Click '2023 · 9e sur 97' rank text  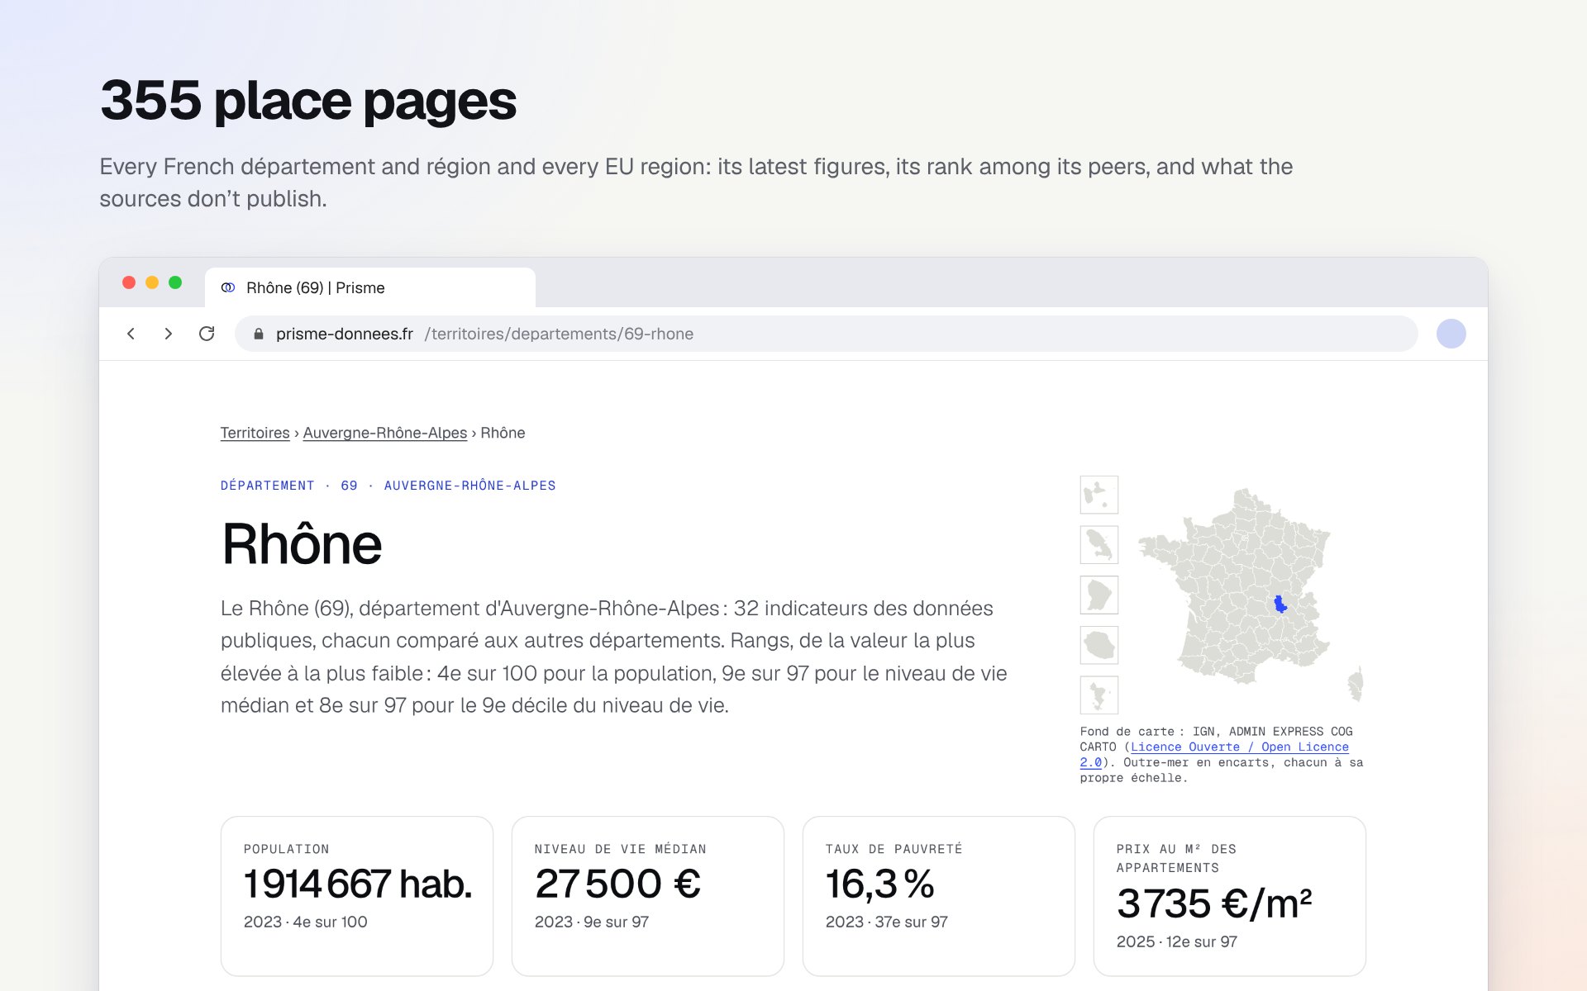pos(592,922)
